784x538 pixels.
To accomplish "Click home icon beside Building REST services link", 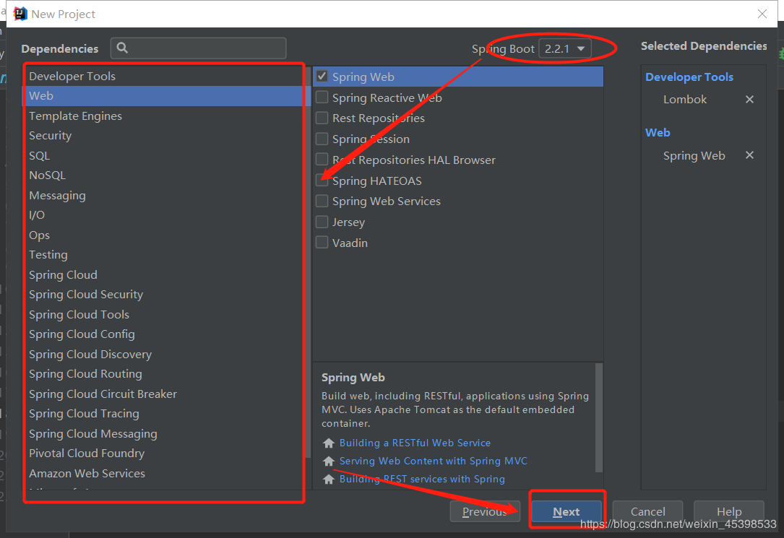I will click(x=329, y=479).
